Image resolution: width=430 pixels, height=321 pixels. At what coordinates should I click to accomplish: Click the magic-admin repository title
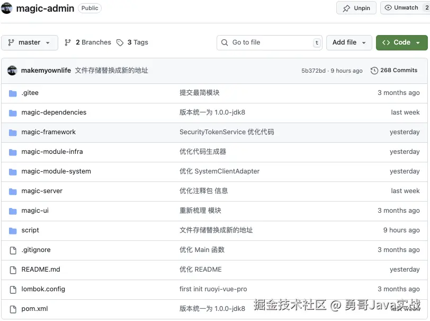[x=45, y=8]
